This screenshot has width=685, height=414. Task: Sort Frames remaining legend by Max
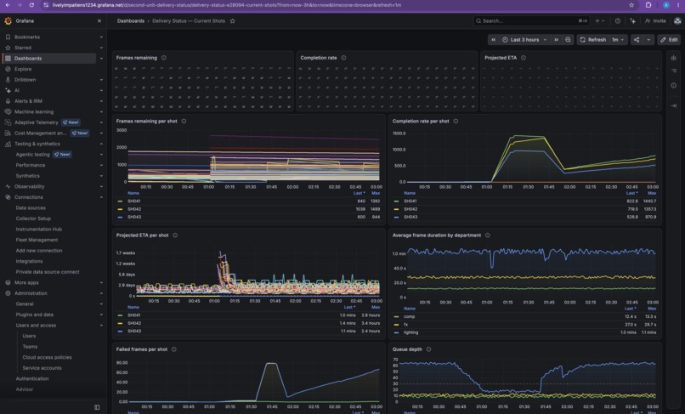click(376, 193)
